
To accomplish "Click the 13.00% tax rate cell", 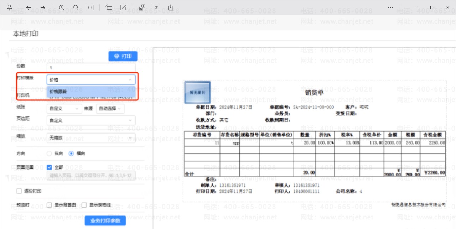I will (347, 142).
